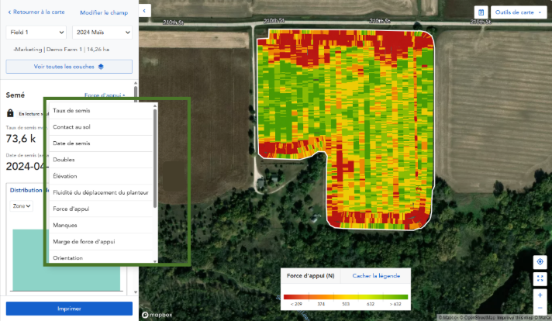
Task: Click Modifier le champ link
Action: click(x=104, y=12)
